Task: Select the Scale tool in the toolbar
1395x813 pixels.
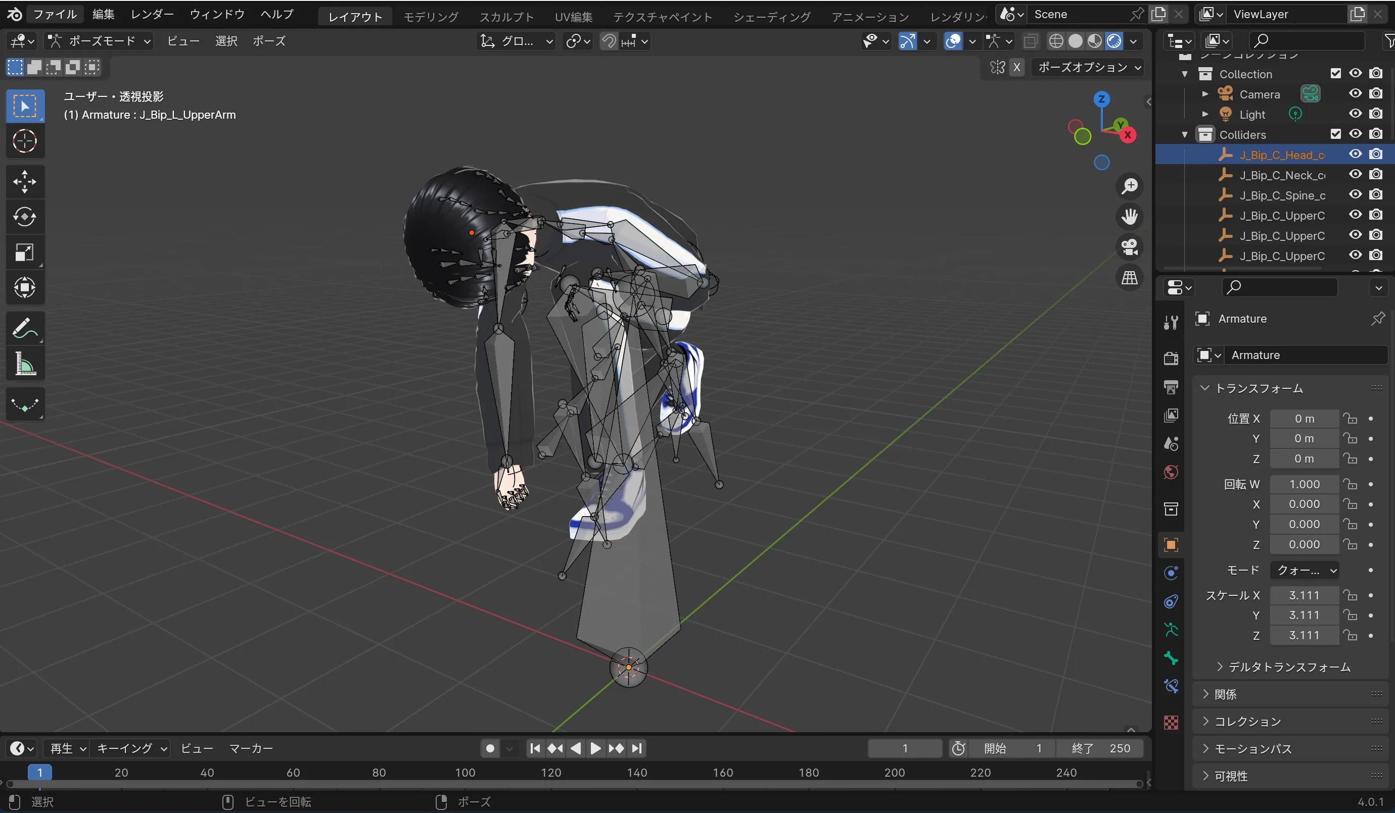Action: (24, 252)
